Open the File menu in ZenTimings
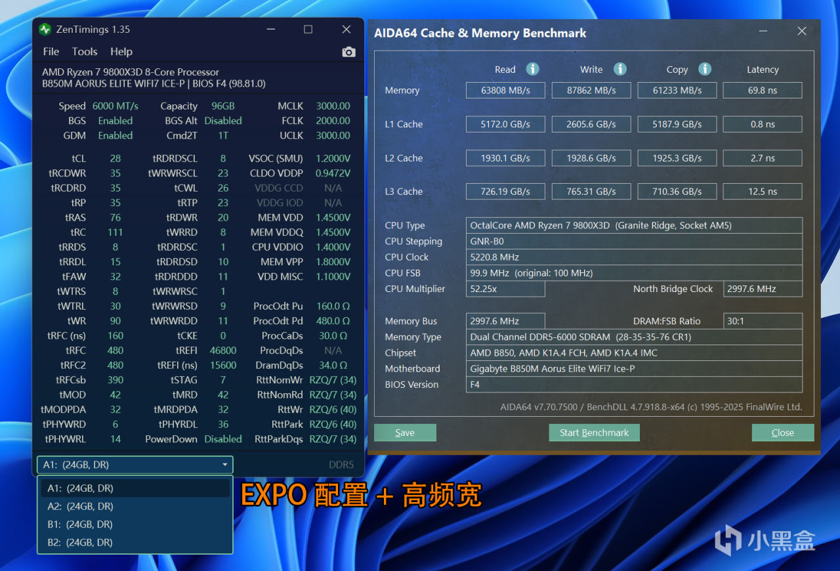The image size is (840, 571). tap(51, 52)
